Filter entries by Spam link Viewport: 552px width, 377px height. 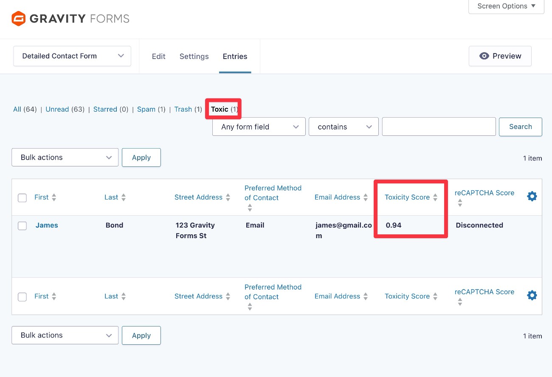[146, 110]
